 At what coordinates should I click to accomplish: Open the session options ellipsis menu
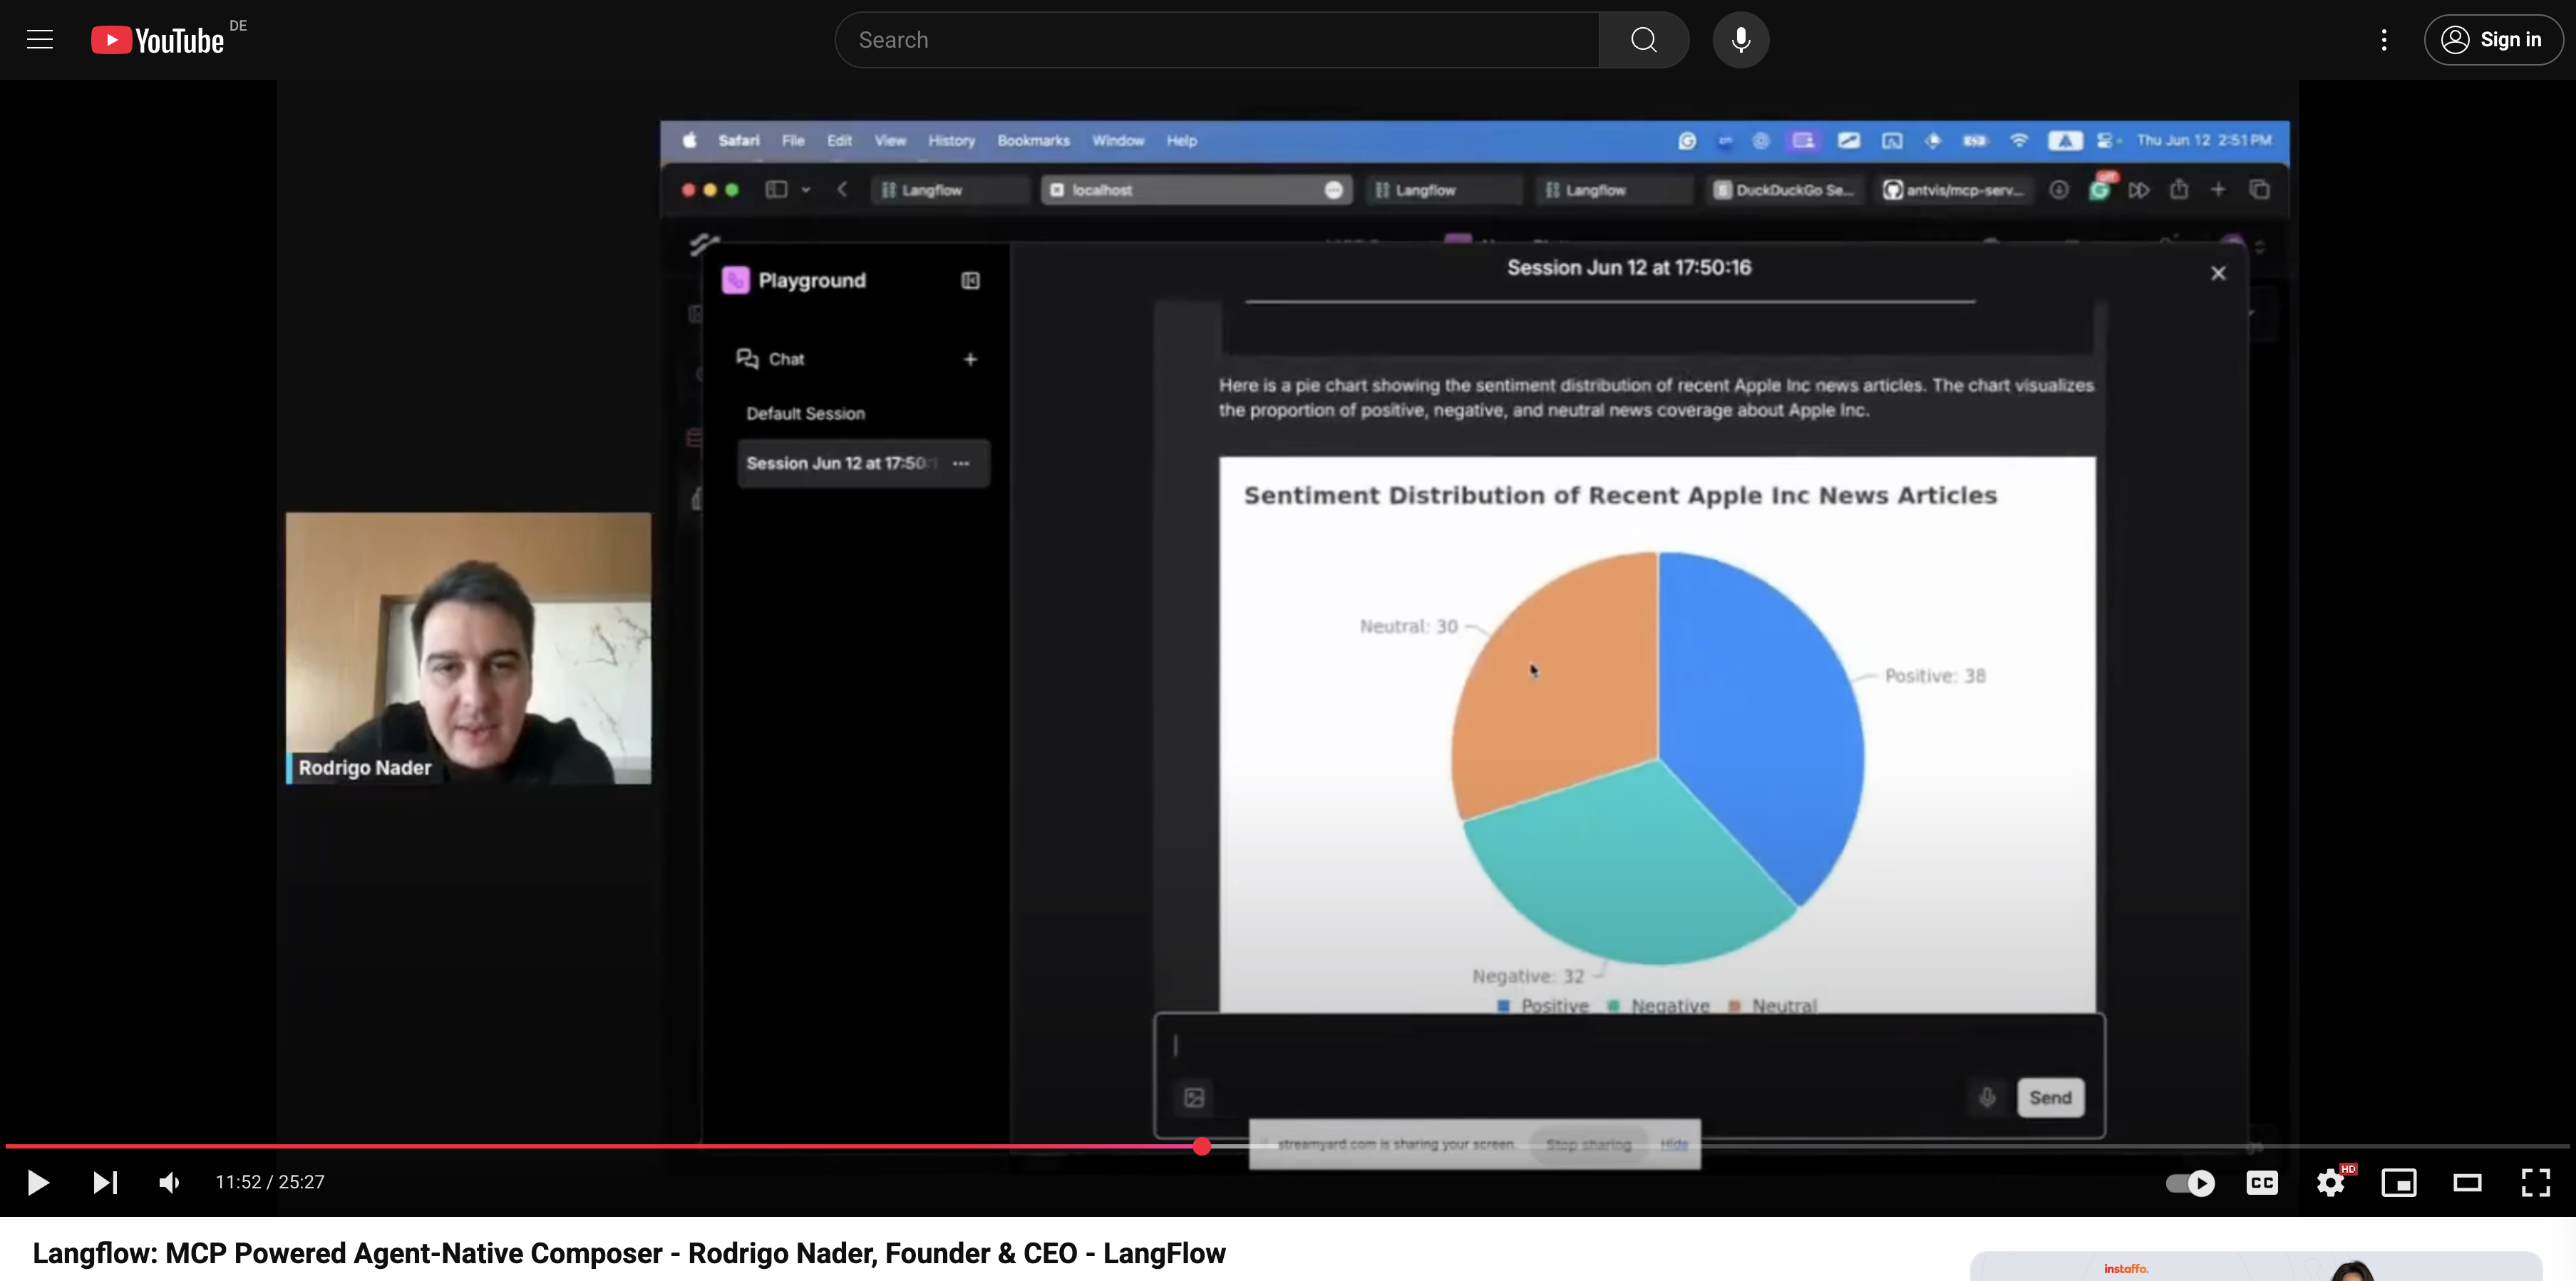[x=961, y=462]
